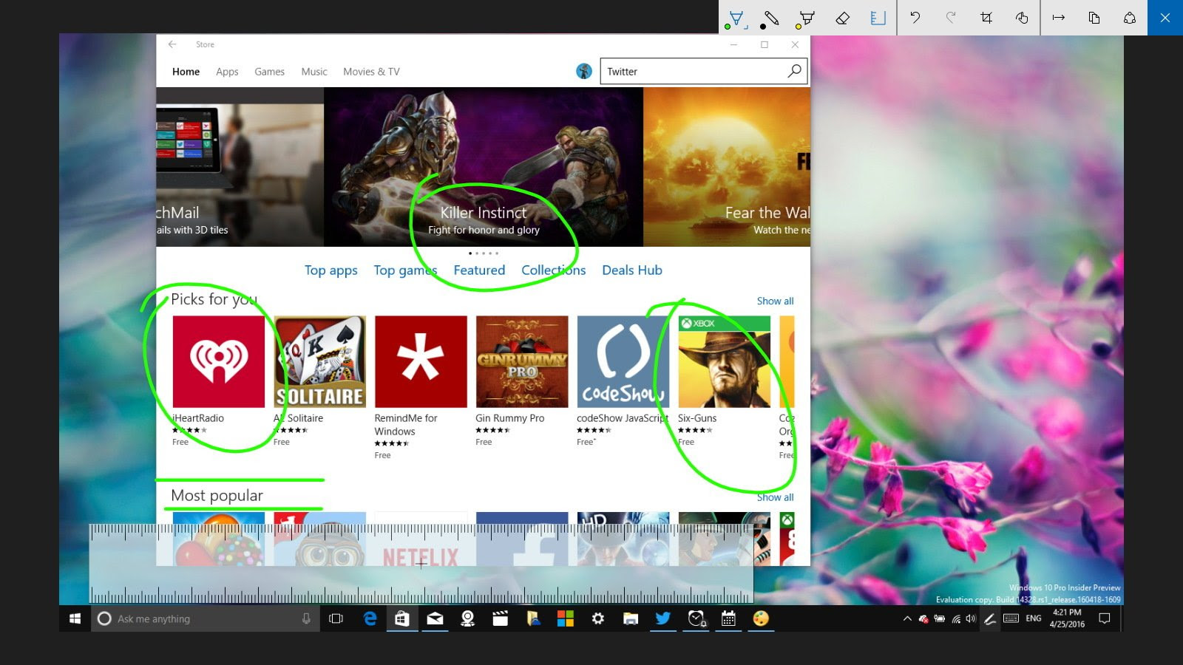The width and height of the screenshot is (1183, 665).
Task: Select the pencil tool
Action: click(770, 18)
